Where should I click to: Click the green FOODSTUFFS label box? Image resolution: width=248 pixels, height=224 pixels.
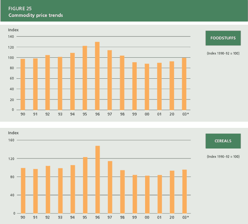[224, 38]
